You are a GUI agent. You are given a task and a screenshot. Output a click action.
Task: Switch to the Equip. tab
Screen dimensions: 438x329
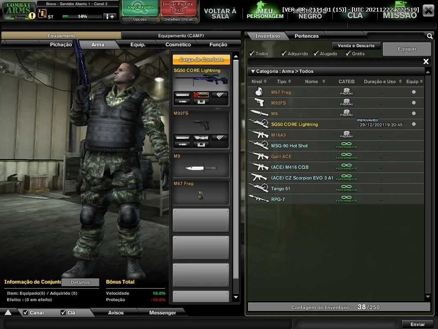click(138, 45)
